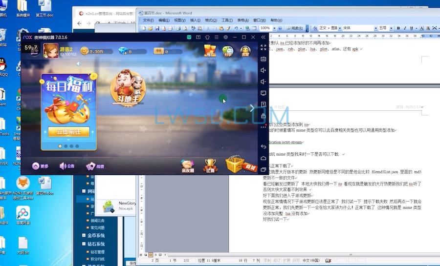This screenshot has width=440, height=266.
Task: Click Word New document toolbar icon
Action: tap(144, 28)
